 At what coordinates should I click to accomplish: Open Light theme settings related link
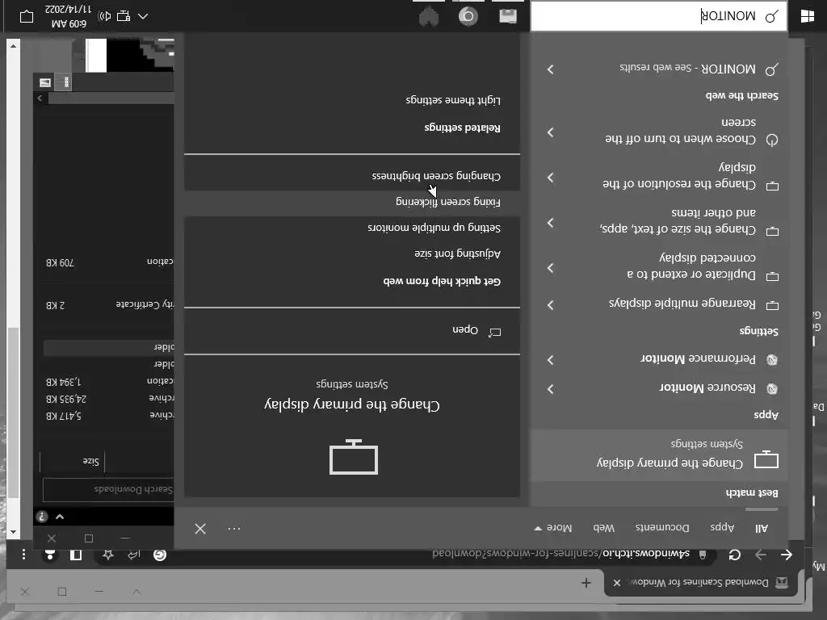pyautogui.click(x=453, y=99)
